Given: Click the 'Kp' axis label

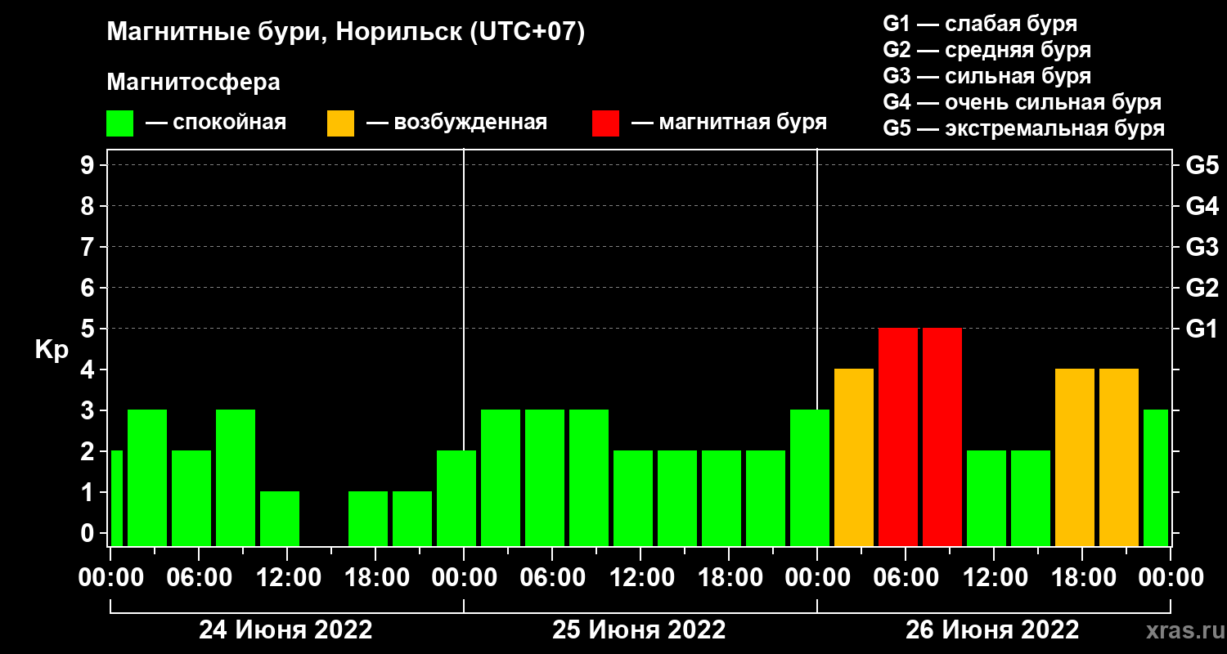Looking at the screenshot, I should point(51,350).
